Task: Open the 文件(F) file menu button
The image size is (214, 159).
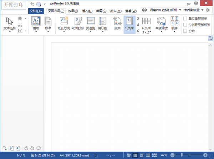Action: pos(36,11)
